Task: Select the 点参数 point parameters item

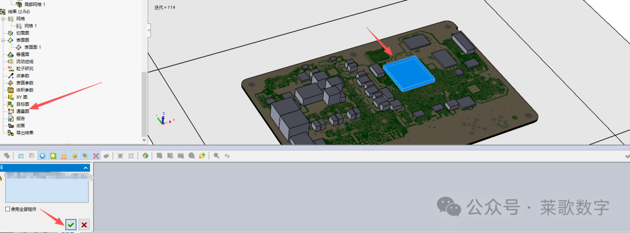Action: coord(23,76)
